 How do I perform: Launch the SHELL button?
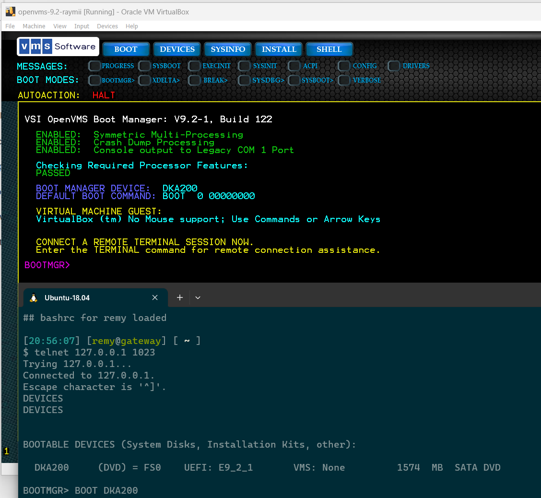pos(329,49)
